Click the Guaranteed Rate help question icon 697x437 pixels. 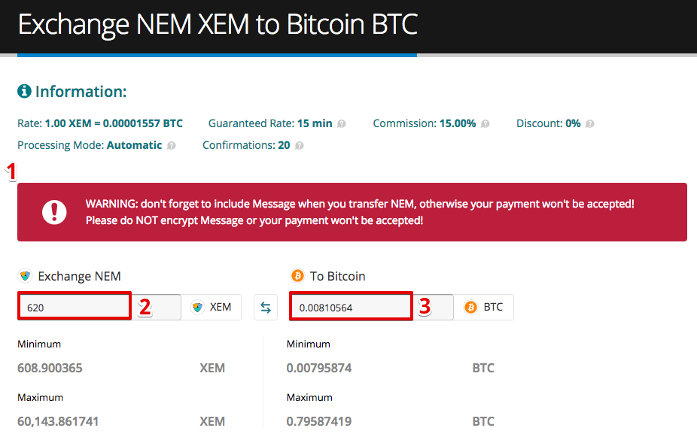click(x=342, y=124)
